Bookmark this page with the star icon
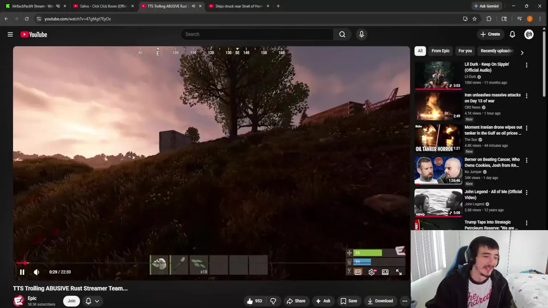This screenshot has height=308, width=548. [474, 19]
